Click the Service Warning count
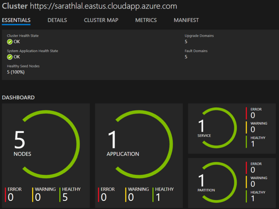The image size is (279, 209). (x=253, y=129)
